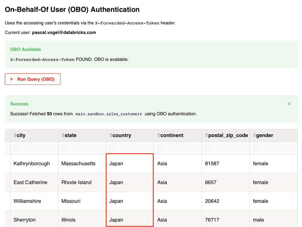Click the On-Behalf-Of User (OBO) Authentication title

click(72, 9)
